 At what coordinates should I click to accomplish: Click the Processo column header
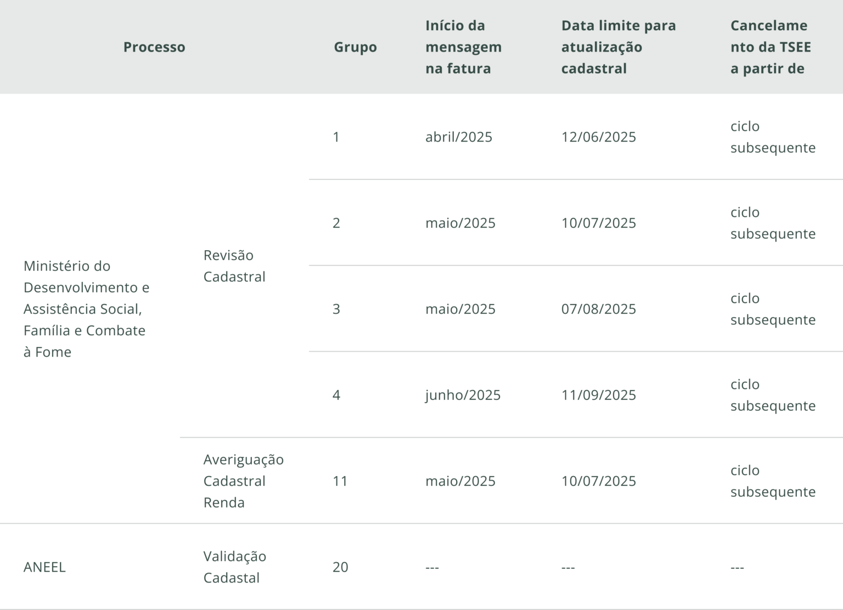(154, 47)
